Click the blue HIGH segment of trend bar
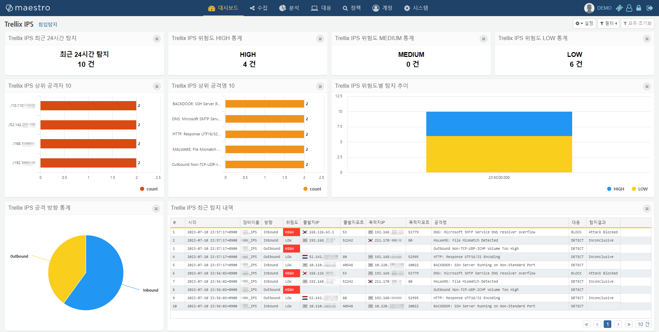 click(x=499, y=124)
